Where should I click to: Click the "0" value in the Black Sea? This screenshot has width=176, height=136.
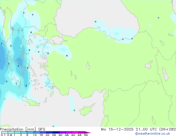95,22
